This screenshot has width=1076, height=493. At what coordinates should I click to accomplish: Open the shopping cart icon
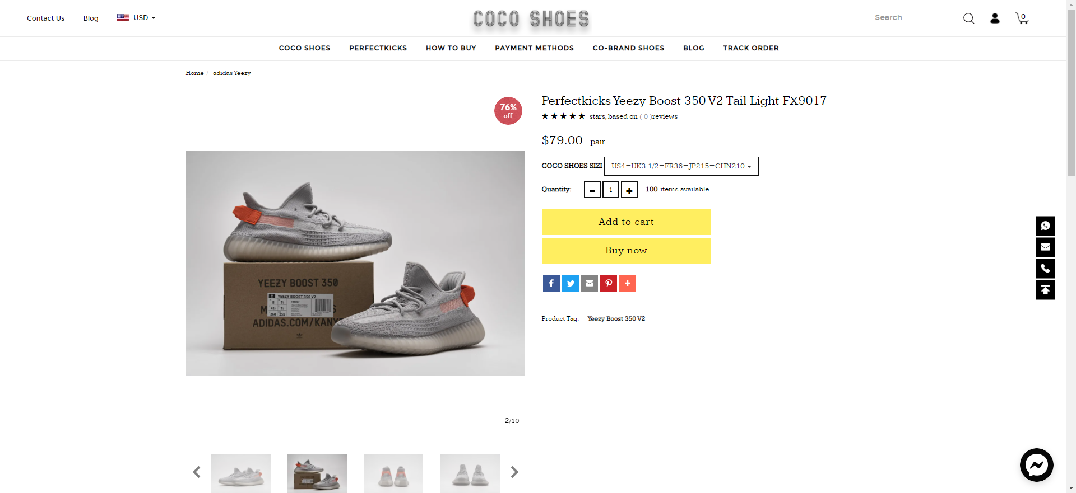tap(1022, 18)
